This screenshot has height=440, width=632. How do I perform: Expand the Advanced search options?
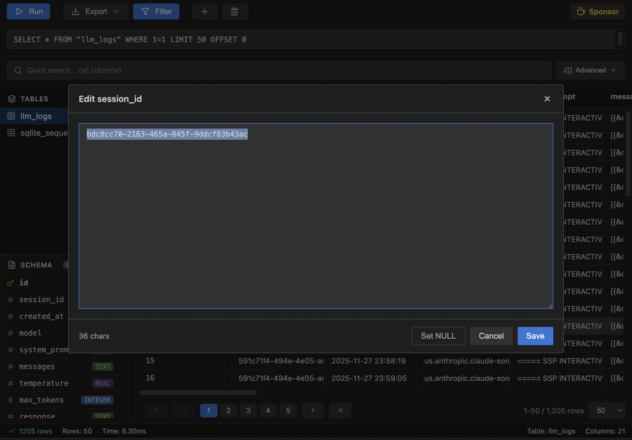[590, 70]
